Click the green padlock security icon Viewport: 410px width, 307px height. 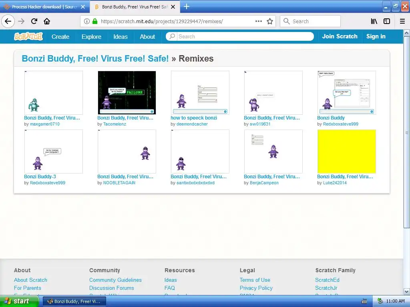[95, 22]
